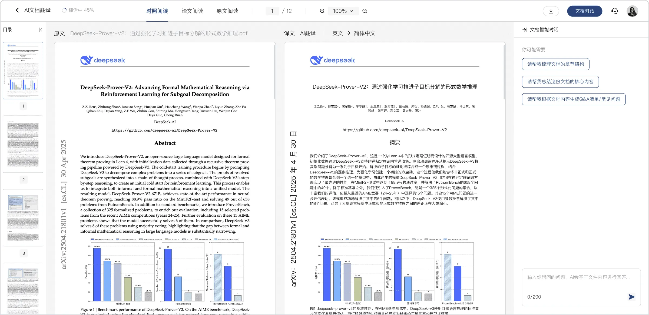
Task: Open user profile avatar
Action: pos(632,11)
